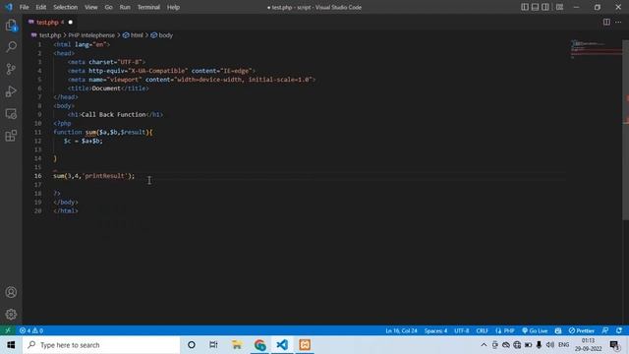The height and width of the screenshot is (354, 629).
Task: Click the Split Editor Right icon
Action: pos(606,22)
